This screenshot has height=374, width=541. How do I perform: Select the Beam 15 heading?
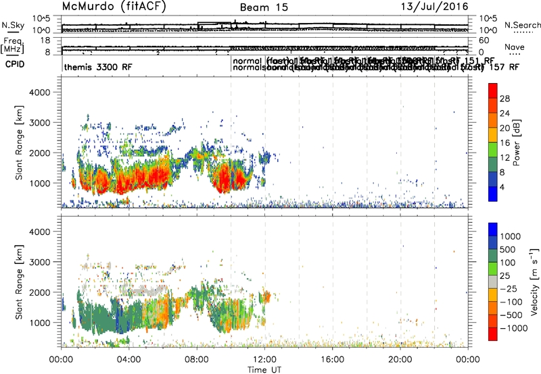[x=264, y=7]
